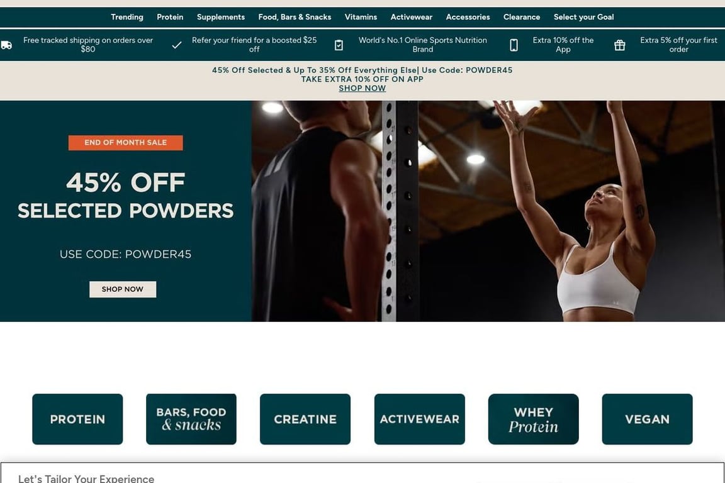Viewport: 725px width, 483px height.
Task: Open the Vitamins menu
Action: [x=361, y=17]
